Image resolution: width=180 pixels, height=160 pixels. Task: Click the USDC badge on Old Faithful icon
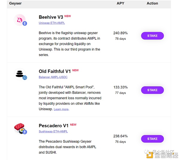pos(25,78)
